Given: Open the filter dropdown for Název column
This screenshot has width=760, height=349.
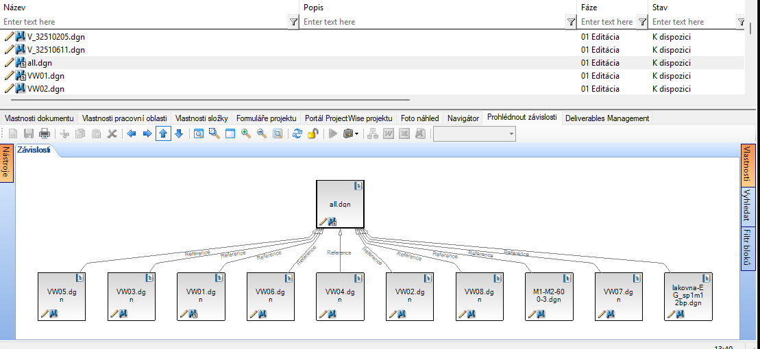Looking at the screenshot, I should click(293, 23).
